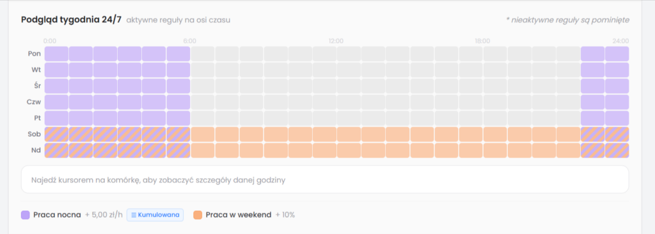Select the Nd cell for the last hour before 24:00
655x234 pixels.
pyautogui.click(x=617, y=150)
